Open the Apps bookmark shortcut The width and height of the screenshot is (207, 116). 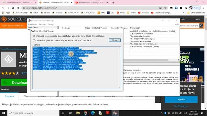pos(6,13)
